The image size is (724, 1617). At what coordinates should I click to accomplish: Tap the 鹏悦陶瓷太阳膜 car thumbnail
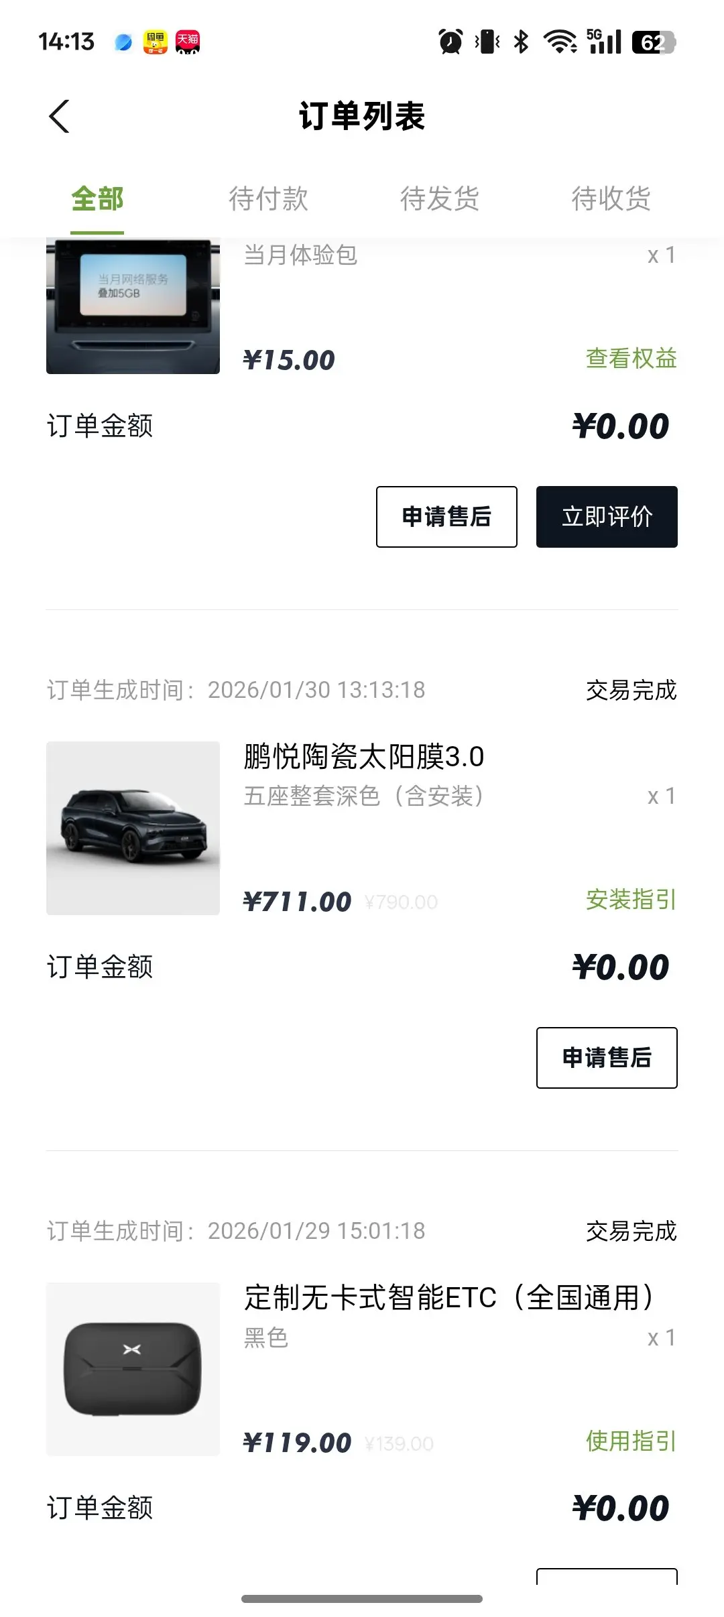point(133,828)
